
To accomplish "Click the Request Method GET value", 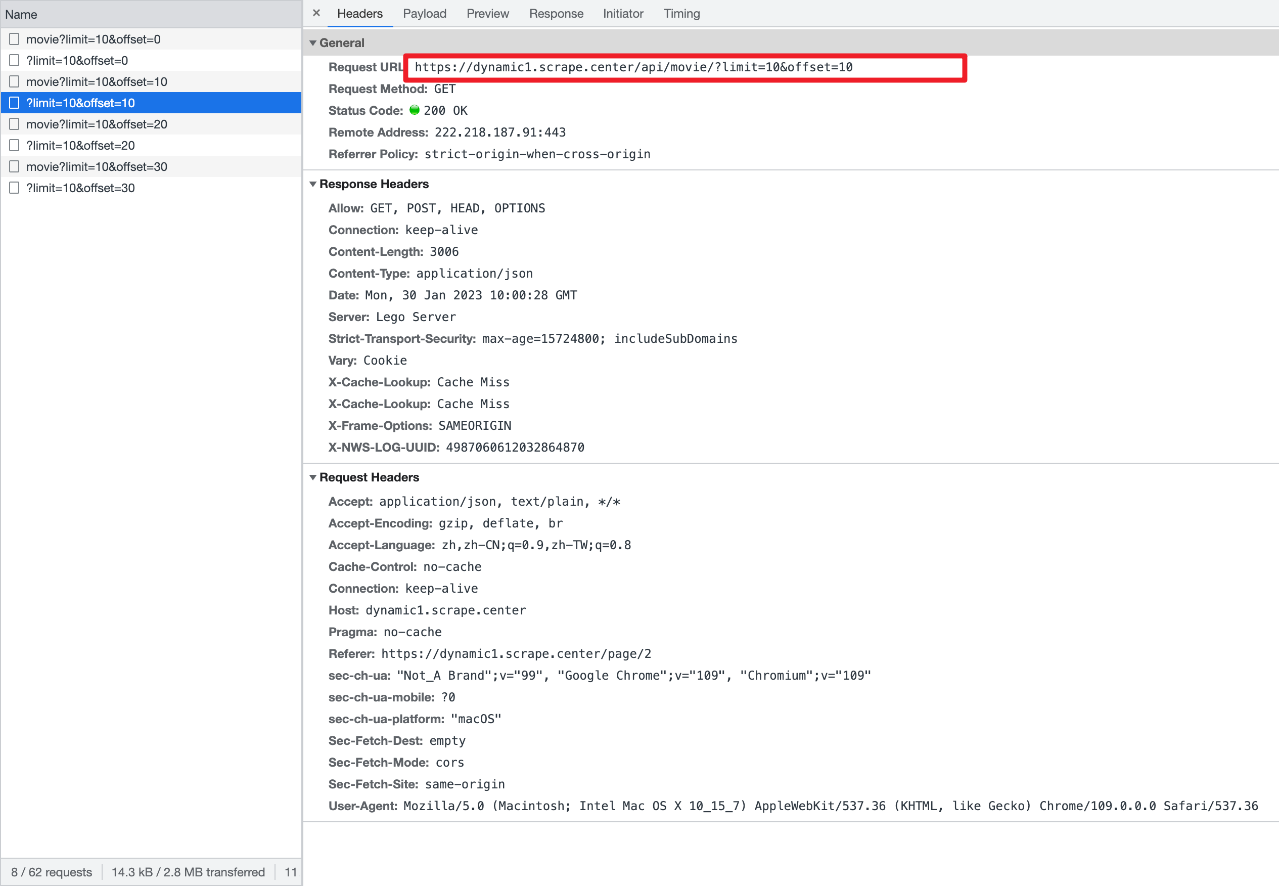I will pyautogui.click(x=444, y=89).
